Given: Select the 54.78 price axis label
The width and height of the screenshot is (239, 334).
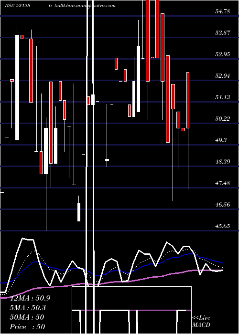Looking at the screenshot, I should (x=223, y=11).
